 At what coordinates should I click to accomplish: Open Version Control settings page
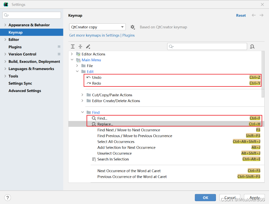pyautogui.click(x=22, y=54)
